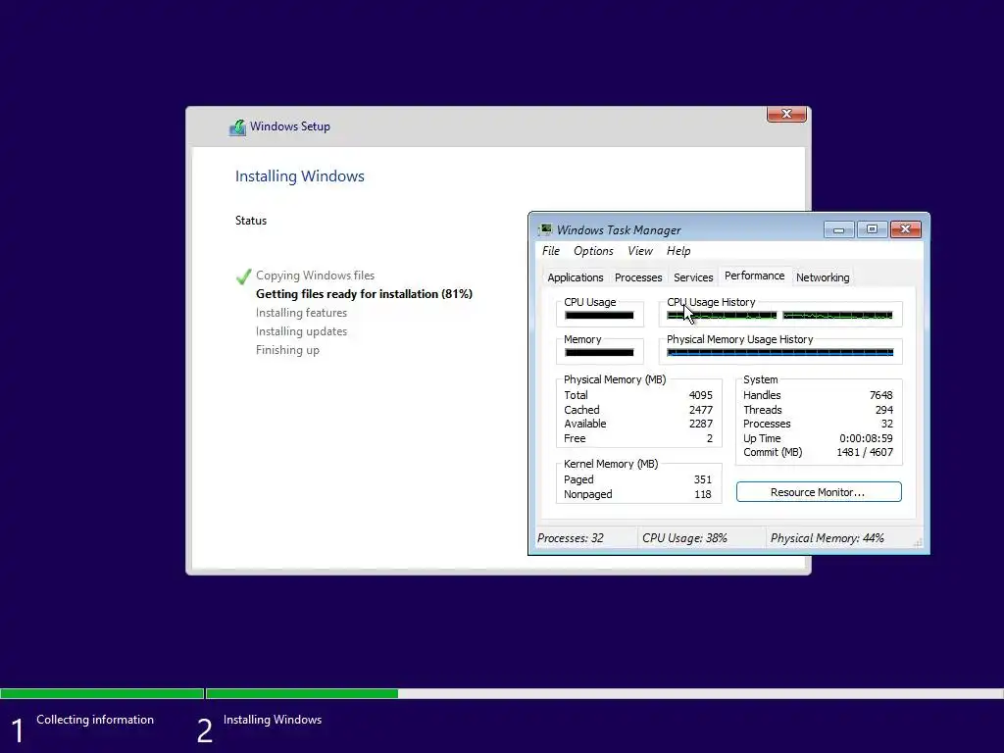1004x753 pixels.
Task: Click the Nonpaged kernel memory value 118
Action: pos(702,494)
